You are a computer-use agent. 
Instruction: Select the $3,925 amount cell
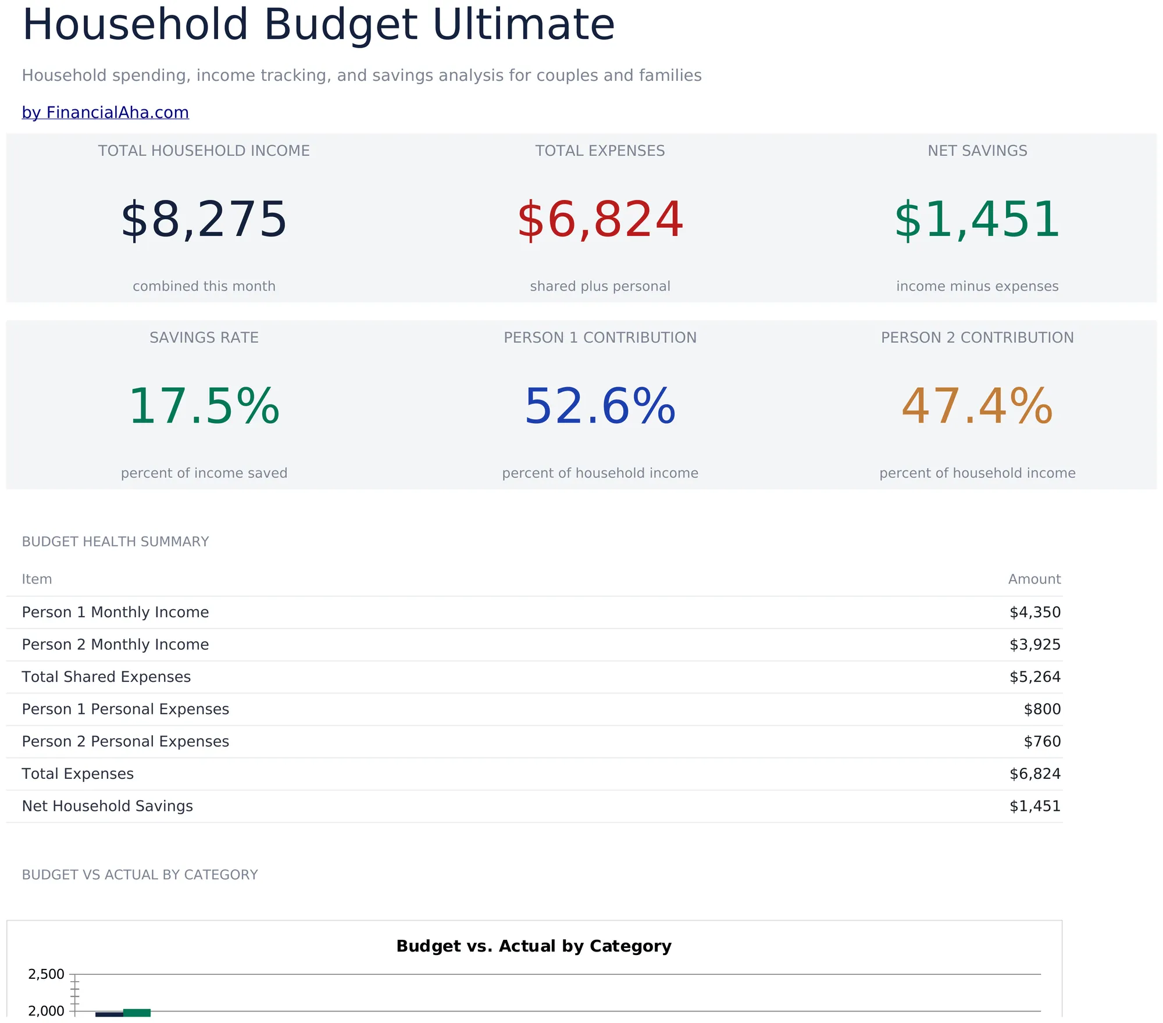point(1035,645)
